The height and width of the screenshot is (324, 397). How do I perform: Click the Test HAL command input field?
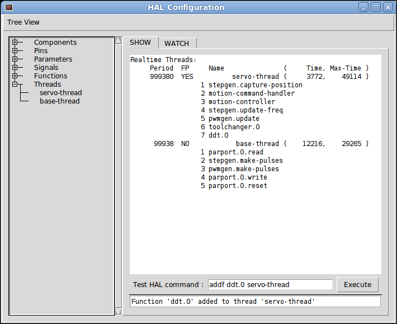[270, 285]
